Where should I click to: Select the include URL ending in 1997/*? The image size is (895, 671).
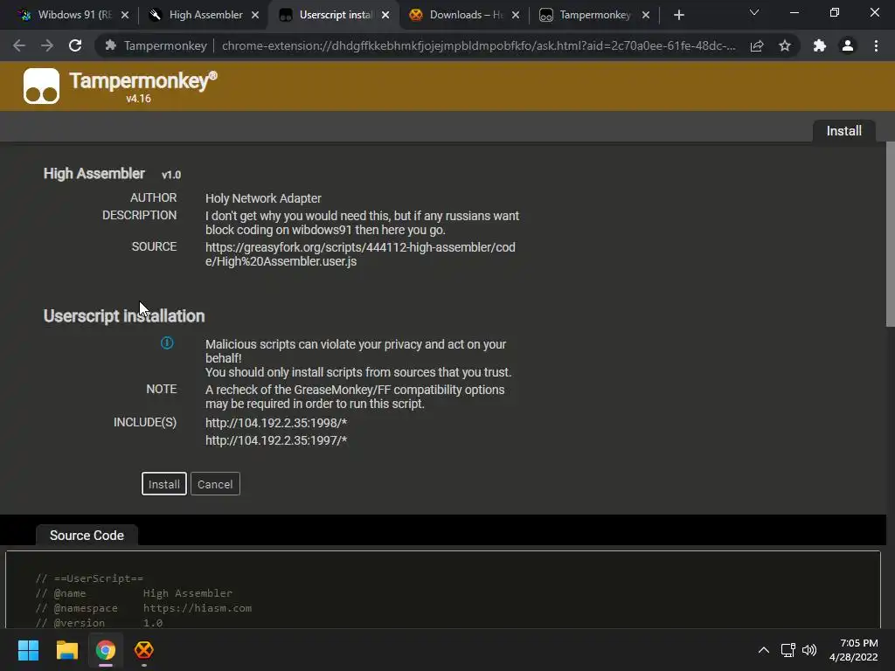(x=276, y=440)
